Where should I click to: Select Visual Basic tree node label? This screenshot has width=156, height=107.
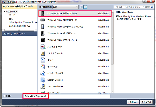click(12, 12)
